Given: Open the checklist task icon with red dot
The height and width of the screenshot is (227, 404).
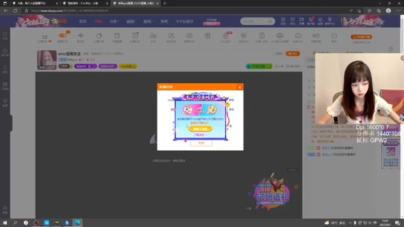Looking at the screenshot, I should tap(135, 35).
